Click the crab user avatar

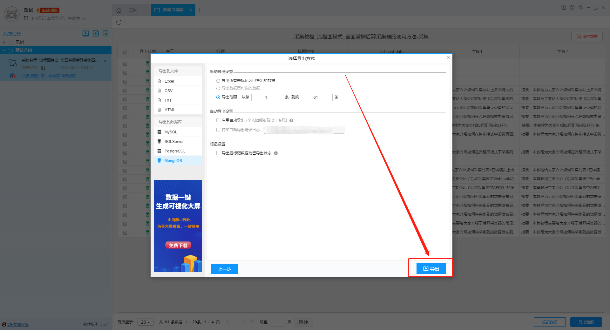12,14
